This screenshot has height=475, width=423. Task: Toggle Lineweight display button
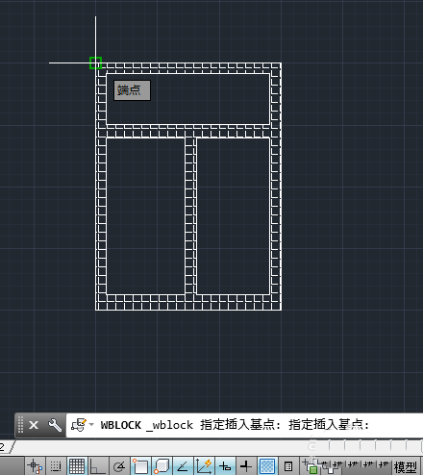point(246,466)
